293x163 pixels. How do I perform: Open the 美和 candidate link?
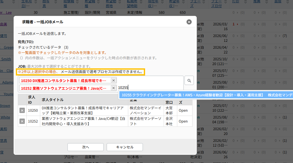click(x=4, y=129)
